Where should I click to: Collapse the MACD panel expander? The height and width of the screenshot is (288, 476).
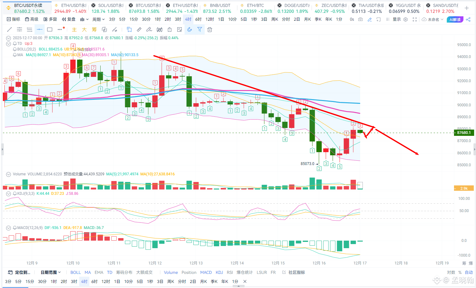(x=8, y=228)
